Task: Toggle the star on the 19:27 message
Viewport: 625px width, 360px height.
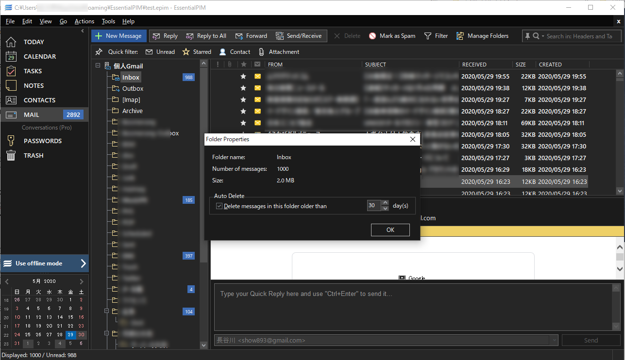Action: tap(243, 99)
